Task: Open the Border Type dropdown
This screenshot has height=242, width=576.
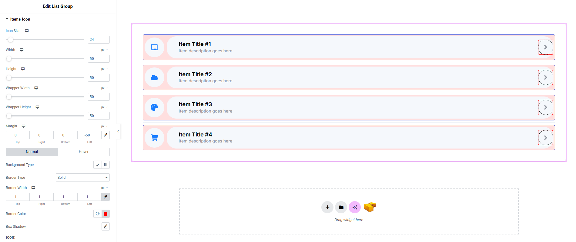Action: pos(82,178)
